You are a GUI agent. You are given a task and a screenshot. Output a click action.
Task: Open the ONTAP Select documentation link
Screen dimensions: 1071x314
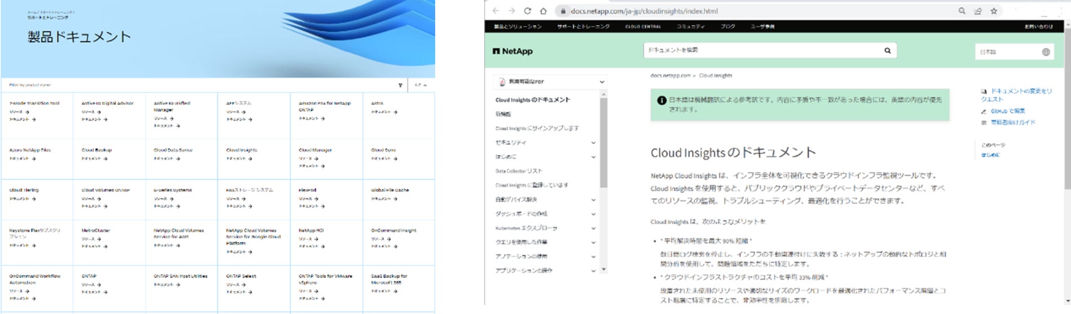pos(239,292)
